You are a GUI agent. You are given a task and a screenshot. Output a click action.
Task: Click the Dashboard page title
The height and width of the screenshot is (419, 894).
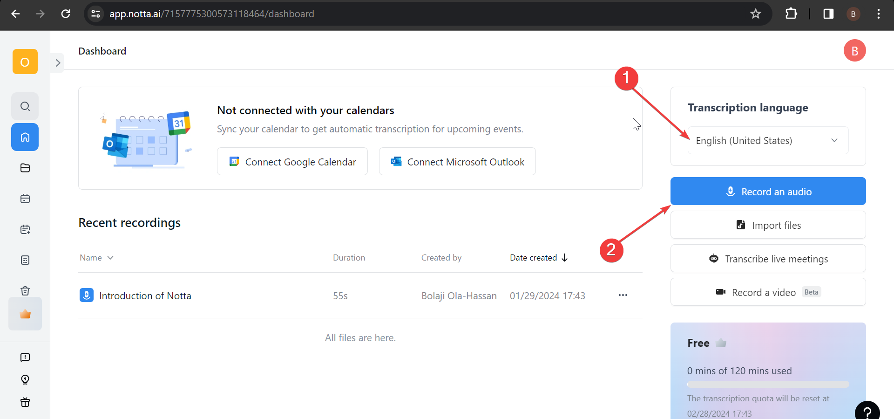[x=102, y=51]
